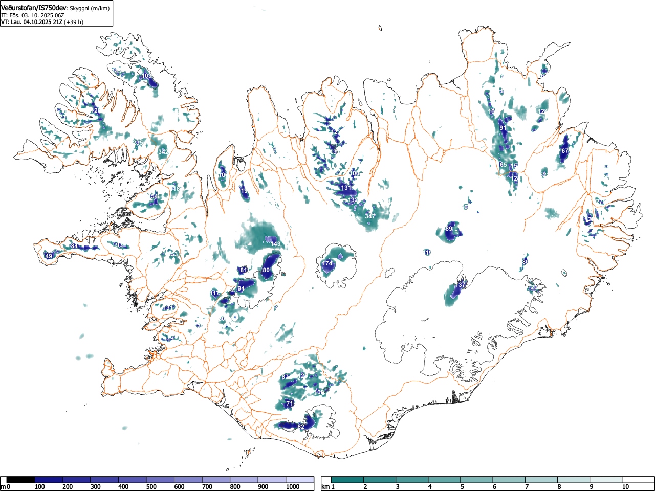Click the "54" value in the west

[154, 197]
